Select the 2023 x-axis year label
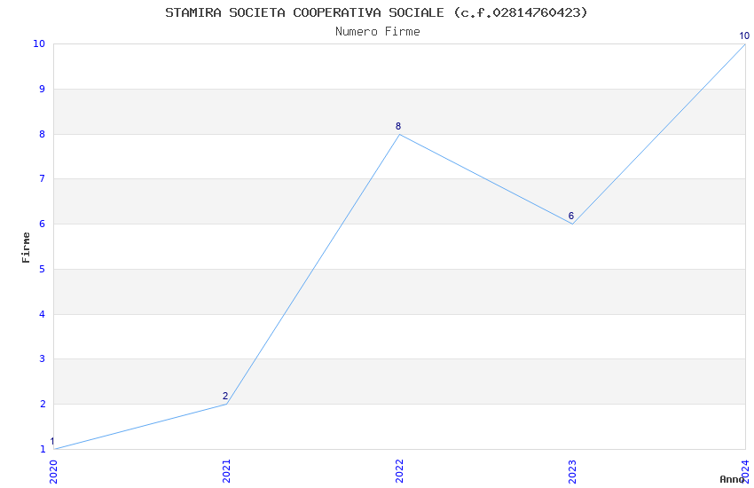 tap(572, 471)
